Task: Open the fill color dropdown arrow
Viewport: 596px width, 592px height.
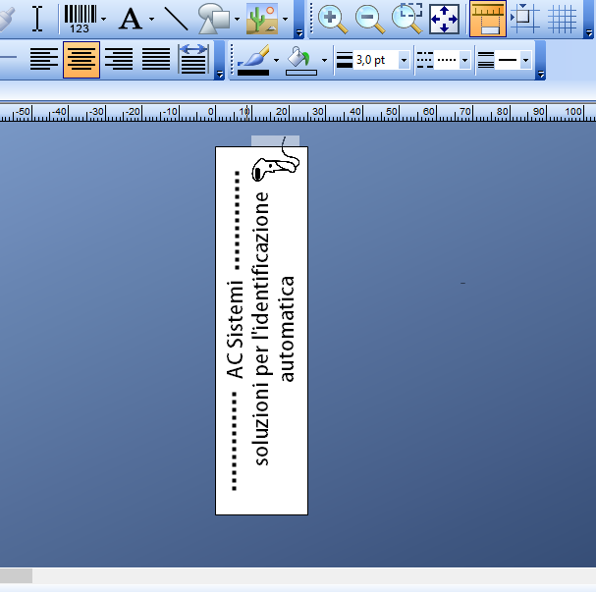Action: coord(324,60)
